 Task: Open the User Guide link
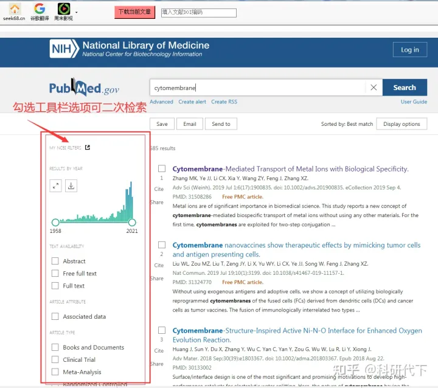pyautogui.click(x=414, y=102)
